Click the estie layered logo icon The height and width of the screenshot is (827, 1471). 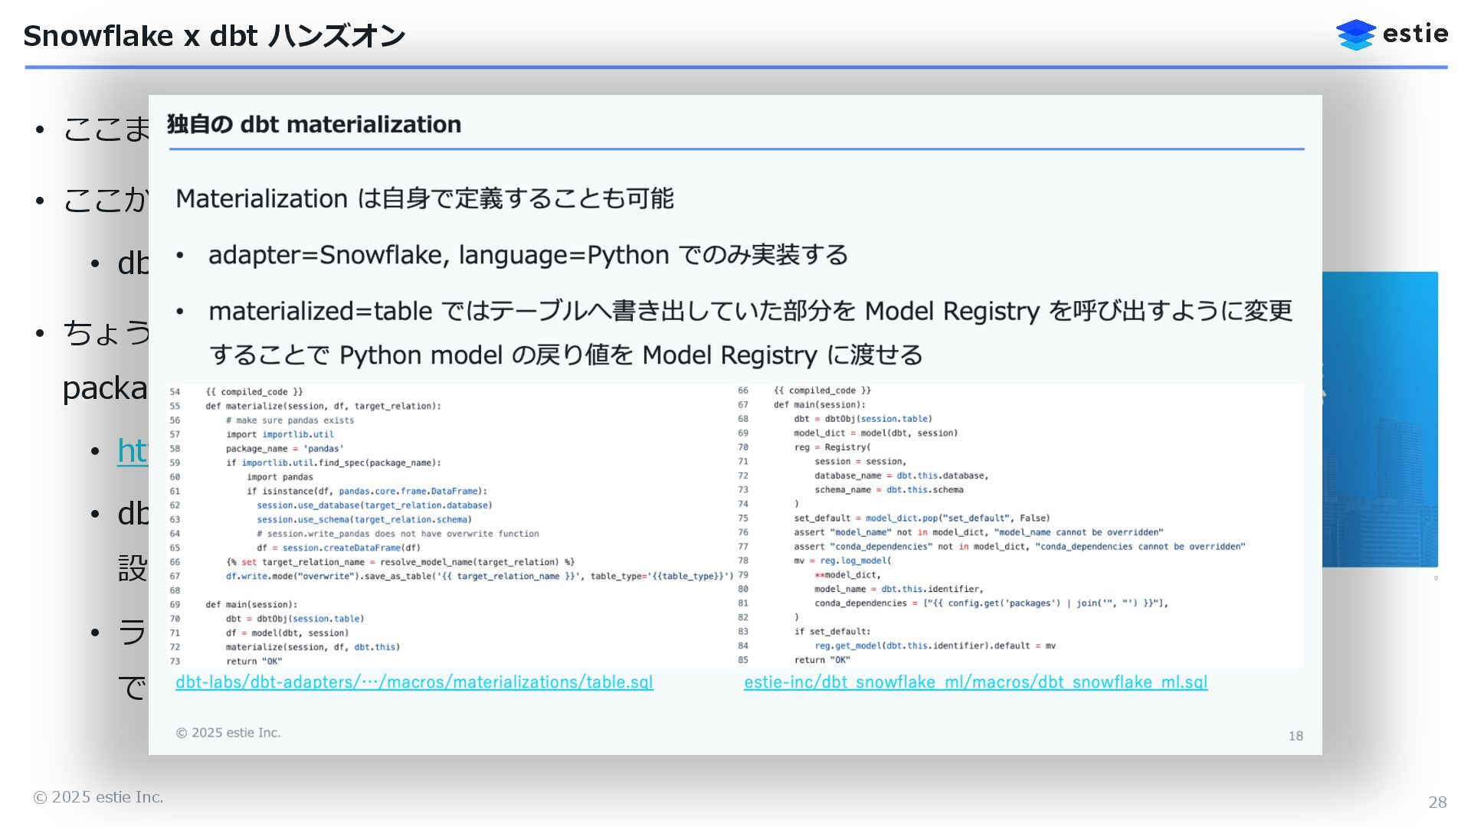point(1355,34)
